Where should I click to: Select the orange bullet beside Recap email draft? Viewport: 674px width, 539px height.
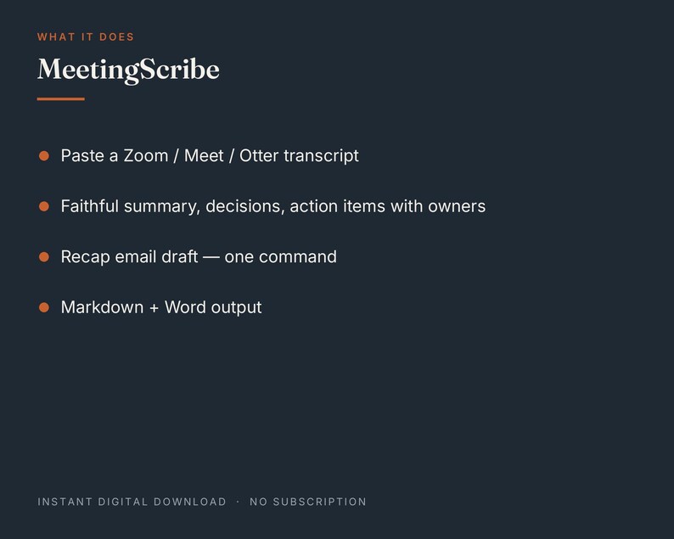tap(44, 256)
